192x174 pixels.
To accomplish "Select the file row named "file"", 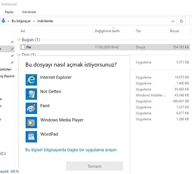I will [105, 47].
